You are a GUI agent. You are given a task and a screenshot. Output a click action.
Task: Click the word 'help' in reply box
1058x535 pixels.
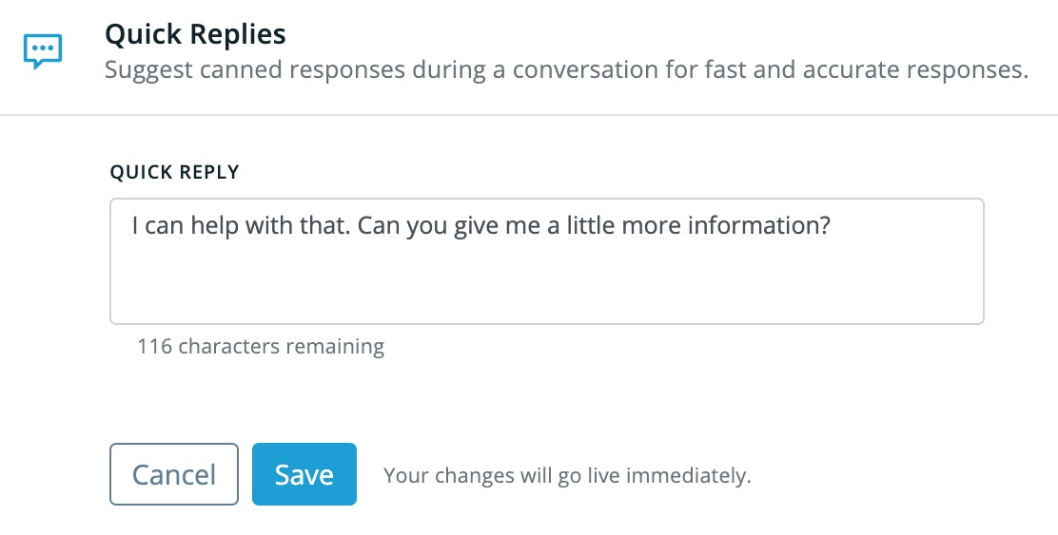click(215, 226)
